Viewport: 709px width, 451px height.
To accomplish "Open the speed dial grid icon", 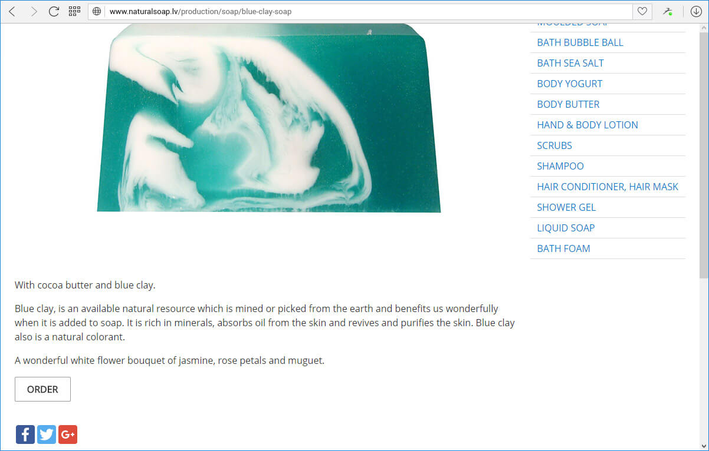I will coord(74,11).
